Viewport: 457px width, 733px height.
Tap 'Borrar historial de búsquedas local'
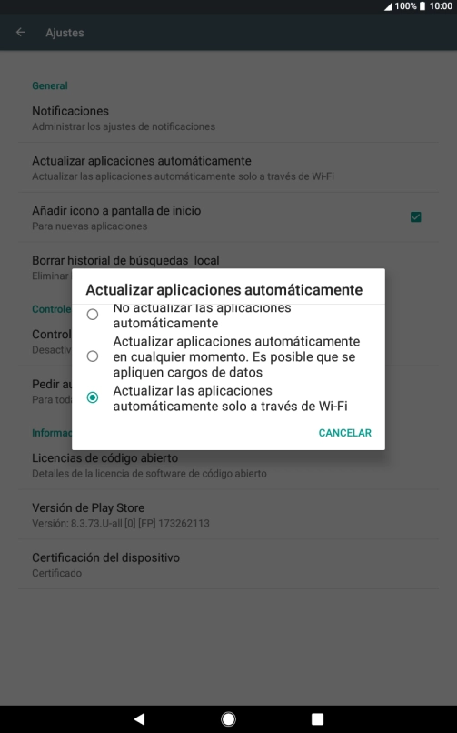coord(125,260)
